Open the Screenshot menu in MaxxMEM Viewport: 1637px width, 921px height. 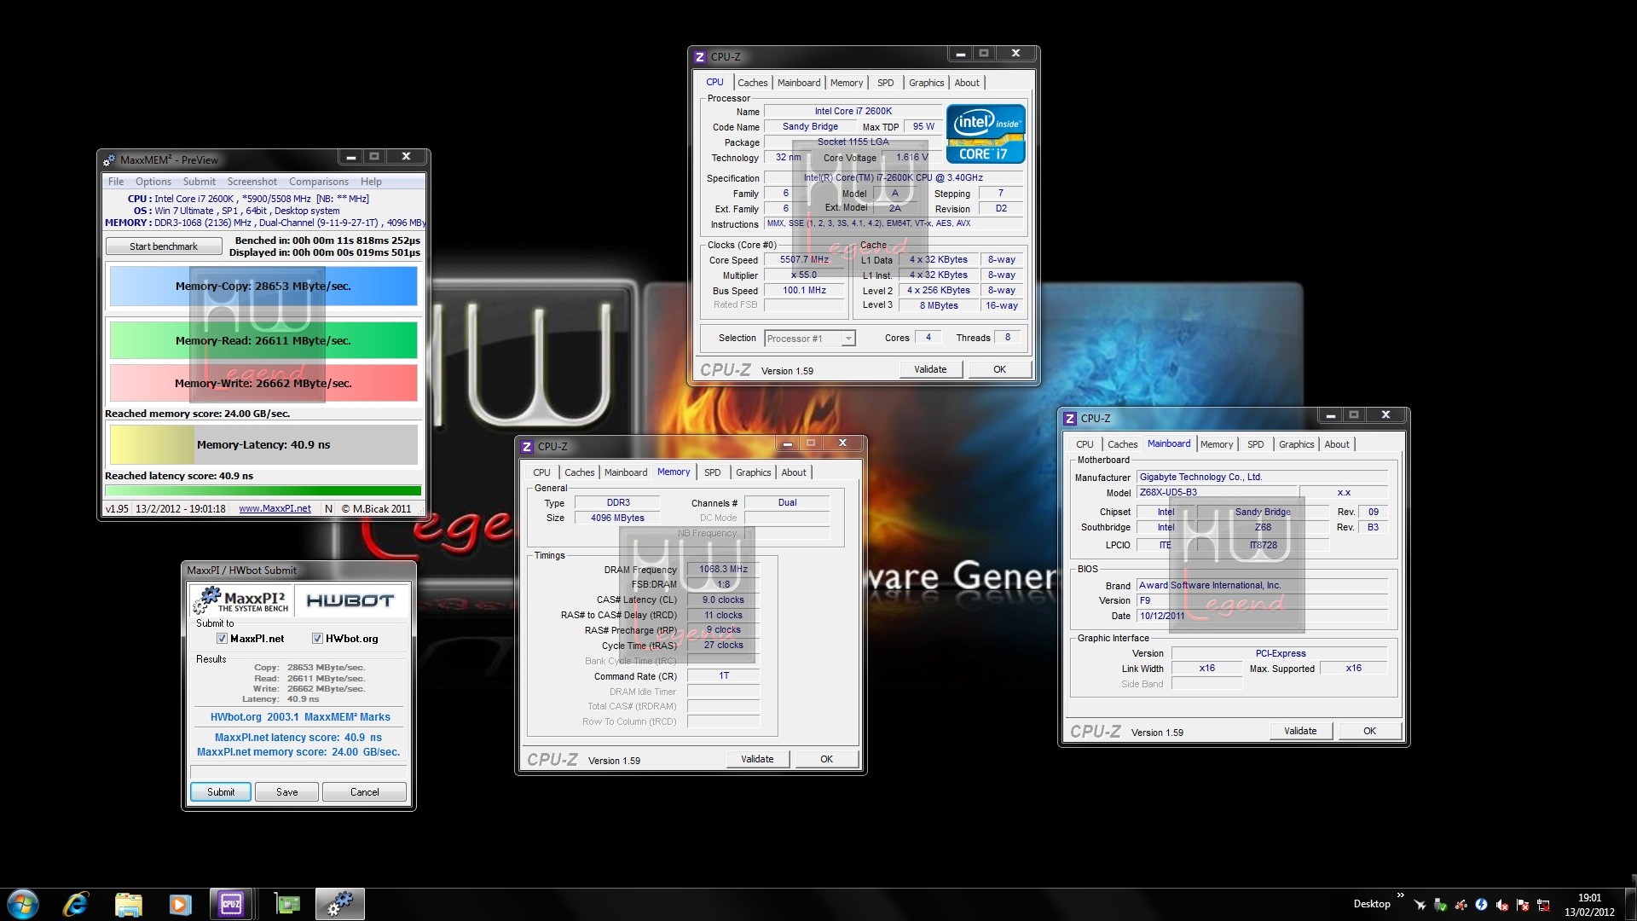[252, 182]
